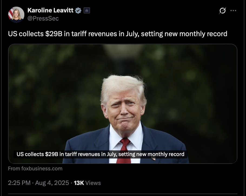Click the Views label beside 13K
The image size is (246, 196).
[x=93, y=183]
